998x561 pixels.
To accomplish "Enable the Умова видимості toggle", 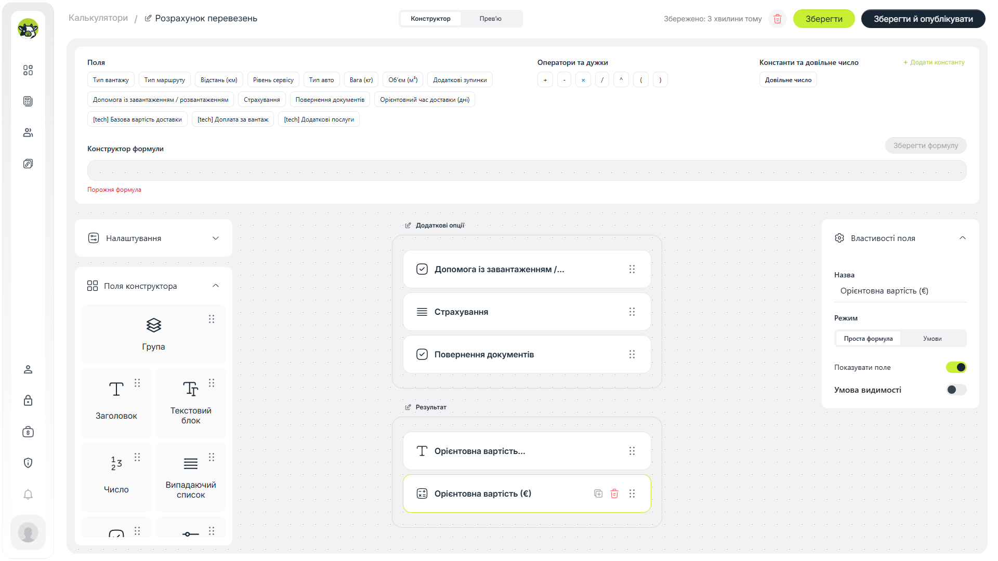I will (x=956, y=390).
